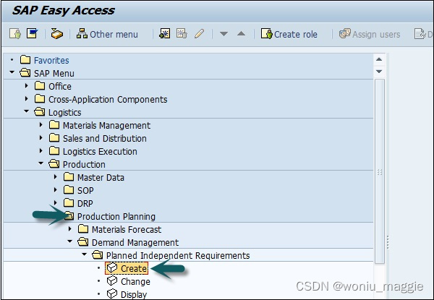Click the SAP Business Workplace icon
434x300 pixels.
click(x=56, y=34)
